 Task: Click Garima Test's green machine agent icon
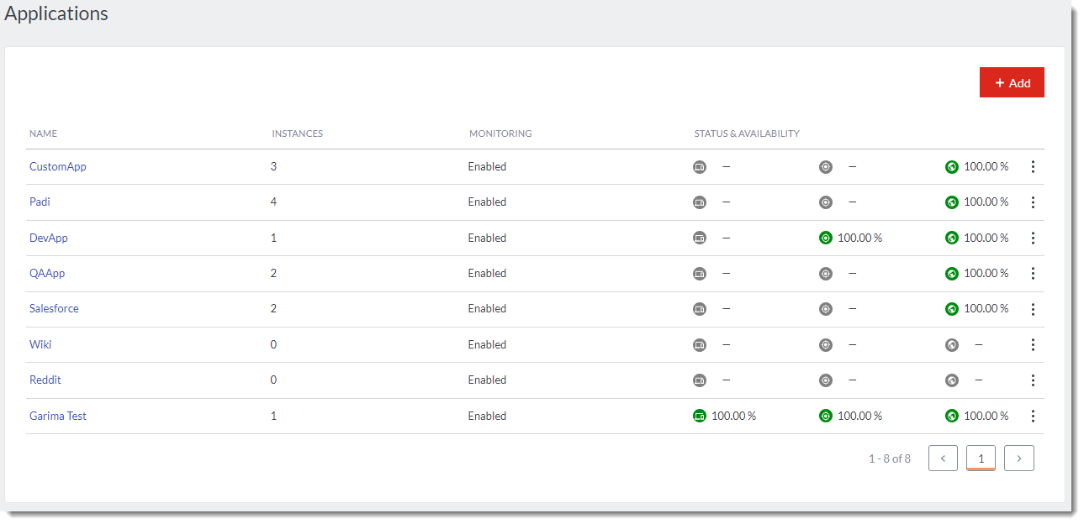tap(700, 416)
